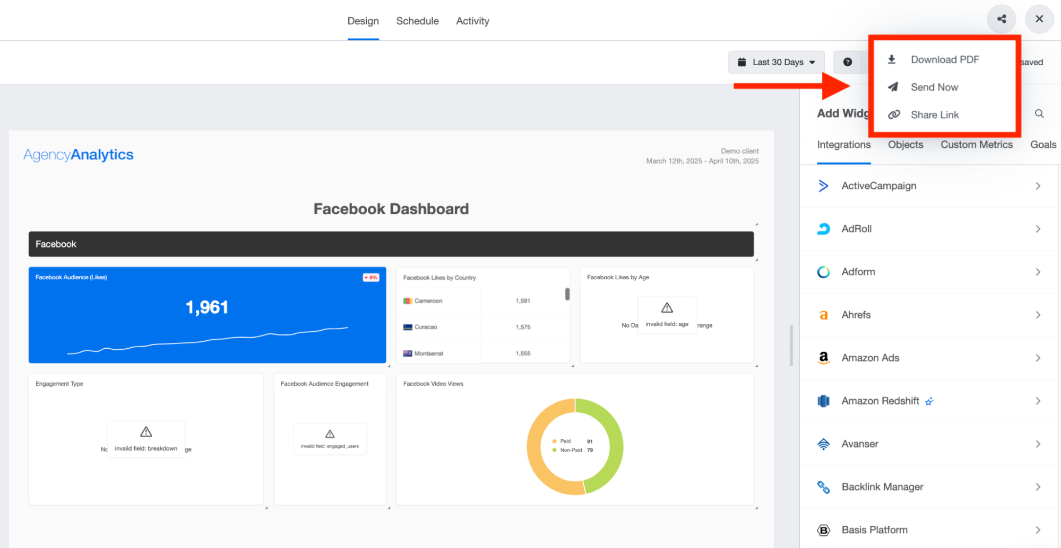Open the Last 30 Days date dropdown
The image size is (1061, 548).
pos(776,62)
